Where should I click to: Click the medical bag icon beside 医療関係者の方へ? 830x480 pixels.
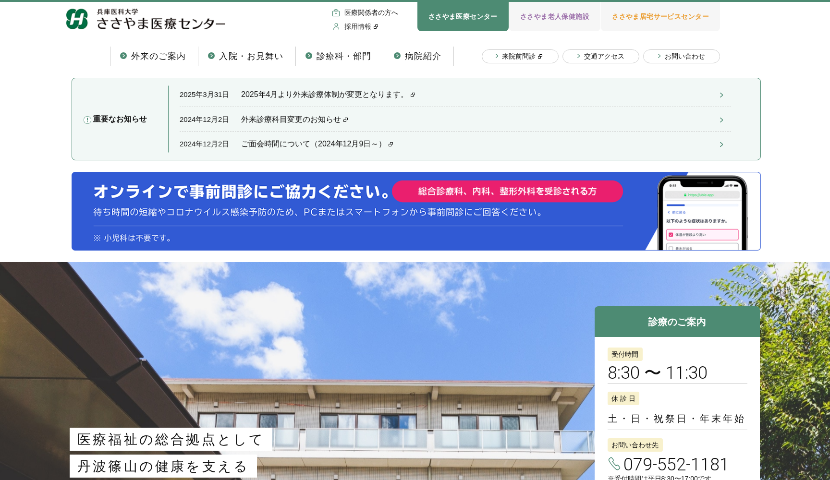coord(336,13)
